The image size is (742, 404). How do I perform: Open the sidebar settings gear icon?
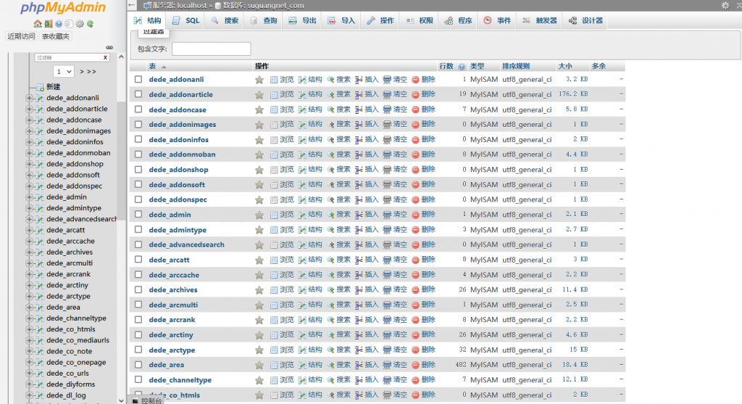click(80, 24)
